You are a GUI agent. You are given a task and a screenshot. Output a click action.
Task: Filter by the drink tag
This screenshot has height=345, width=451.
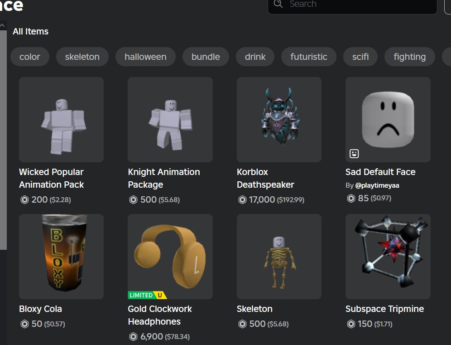coord(255,57)
